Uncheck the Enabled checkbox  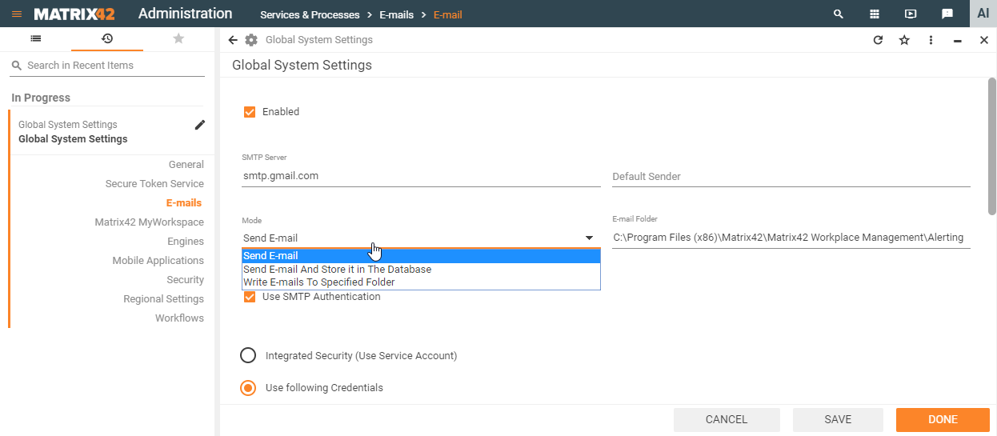[x=250, y=112]
